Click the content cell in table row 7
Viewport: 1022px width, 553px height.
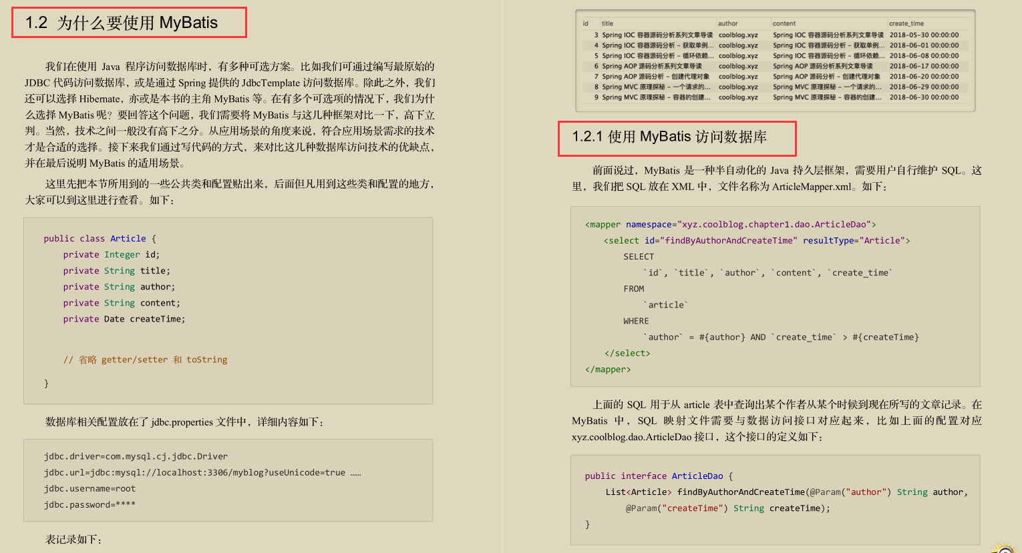[x=826, y=76]
